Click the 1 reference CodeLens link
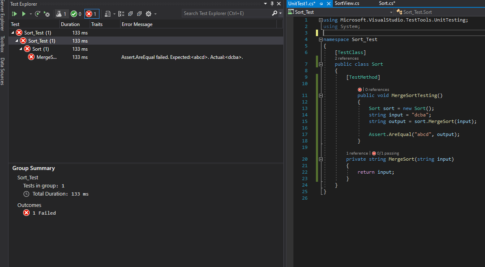Viewport: 485px width, 267px height. (357, 153)
